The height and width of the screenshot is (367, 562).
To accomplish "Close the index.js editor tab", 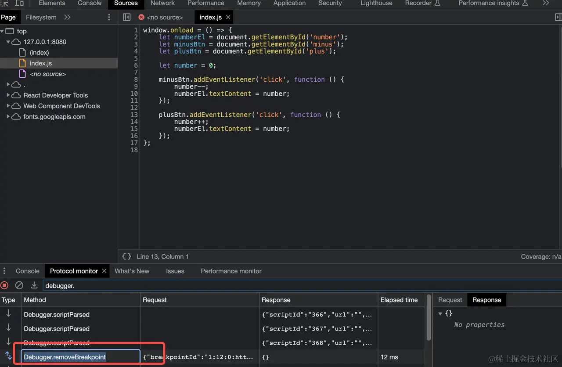I will tap(228, 17).
